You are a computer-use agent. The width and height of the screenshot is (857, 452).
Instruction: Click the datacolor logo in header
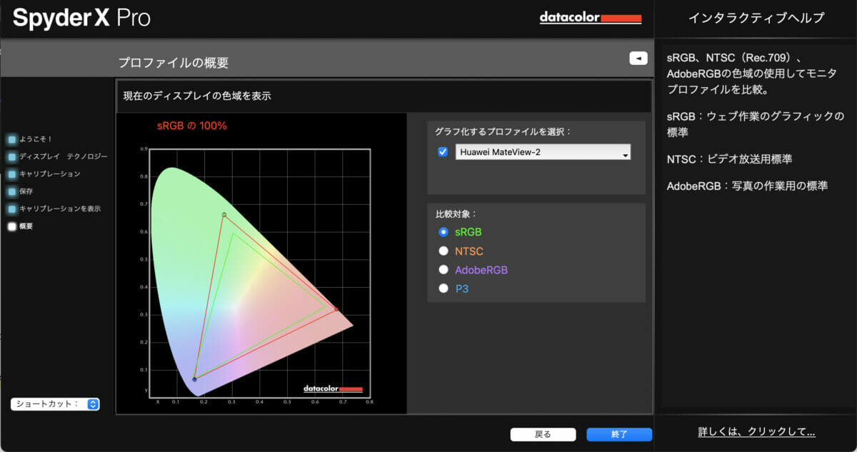coord(591,18)
